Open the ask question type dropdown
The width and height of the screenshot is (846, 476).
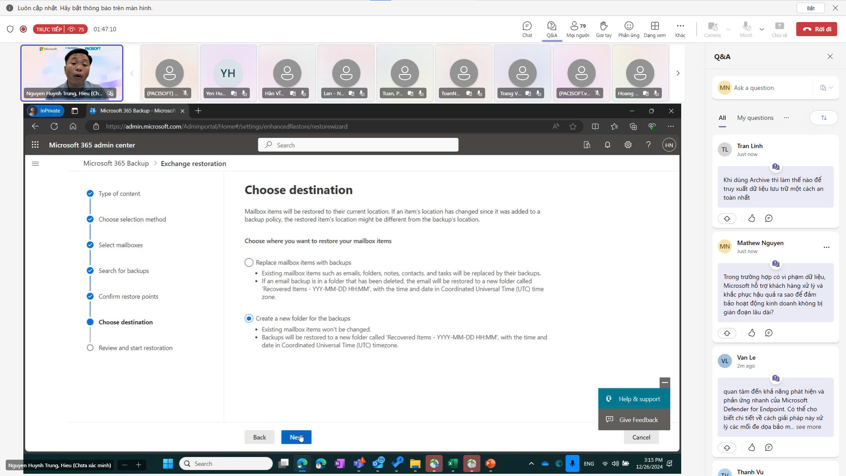pos(826,88)
